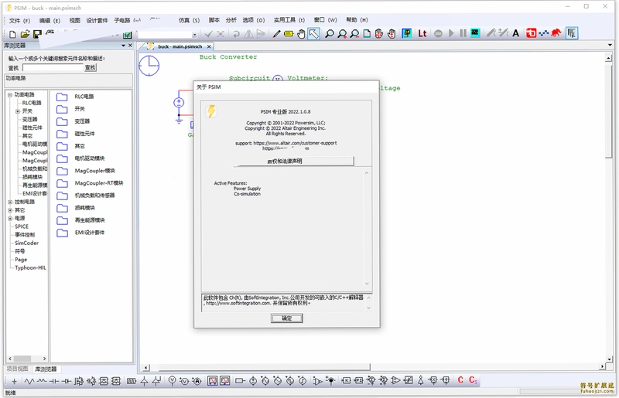
Task: Open the 库浏览器 panel dropdown arrow
Action: 123,46
